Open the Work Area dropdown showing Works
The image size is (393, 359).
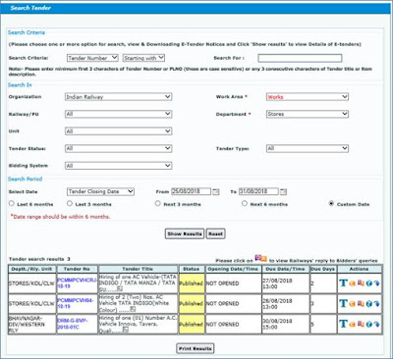click(x=308, y=97)
